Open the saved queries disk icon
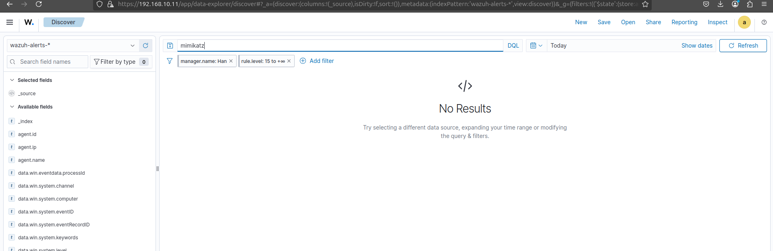This screenshot has height=251, width=773. click(x=170, y=46)
